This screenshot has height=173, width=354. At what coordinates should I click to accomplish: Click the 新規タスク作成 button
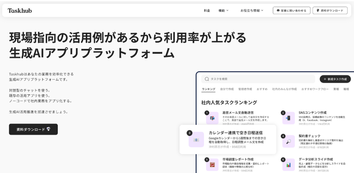[335, 79]
